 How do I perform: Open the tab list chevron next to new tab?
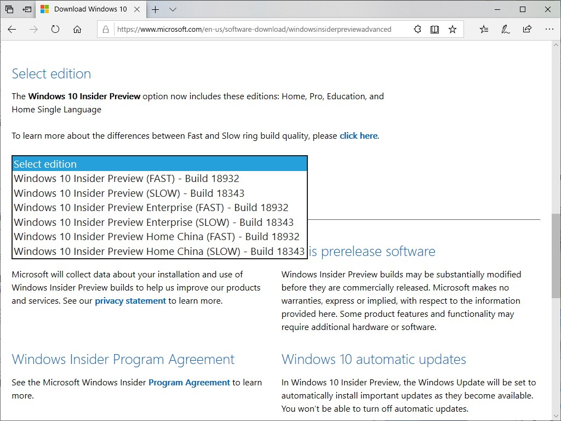(x=172, y=9)
